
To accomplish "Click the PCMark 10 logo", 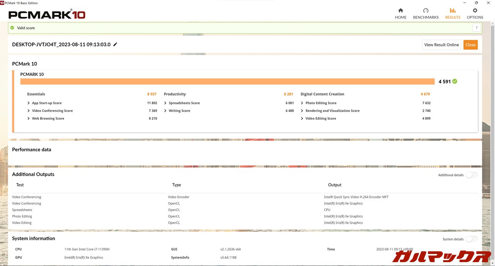I will pos(47,15).
